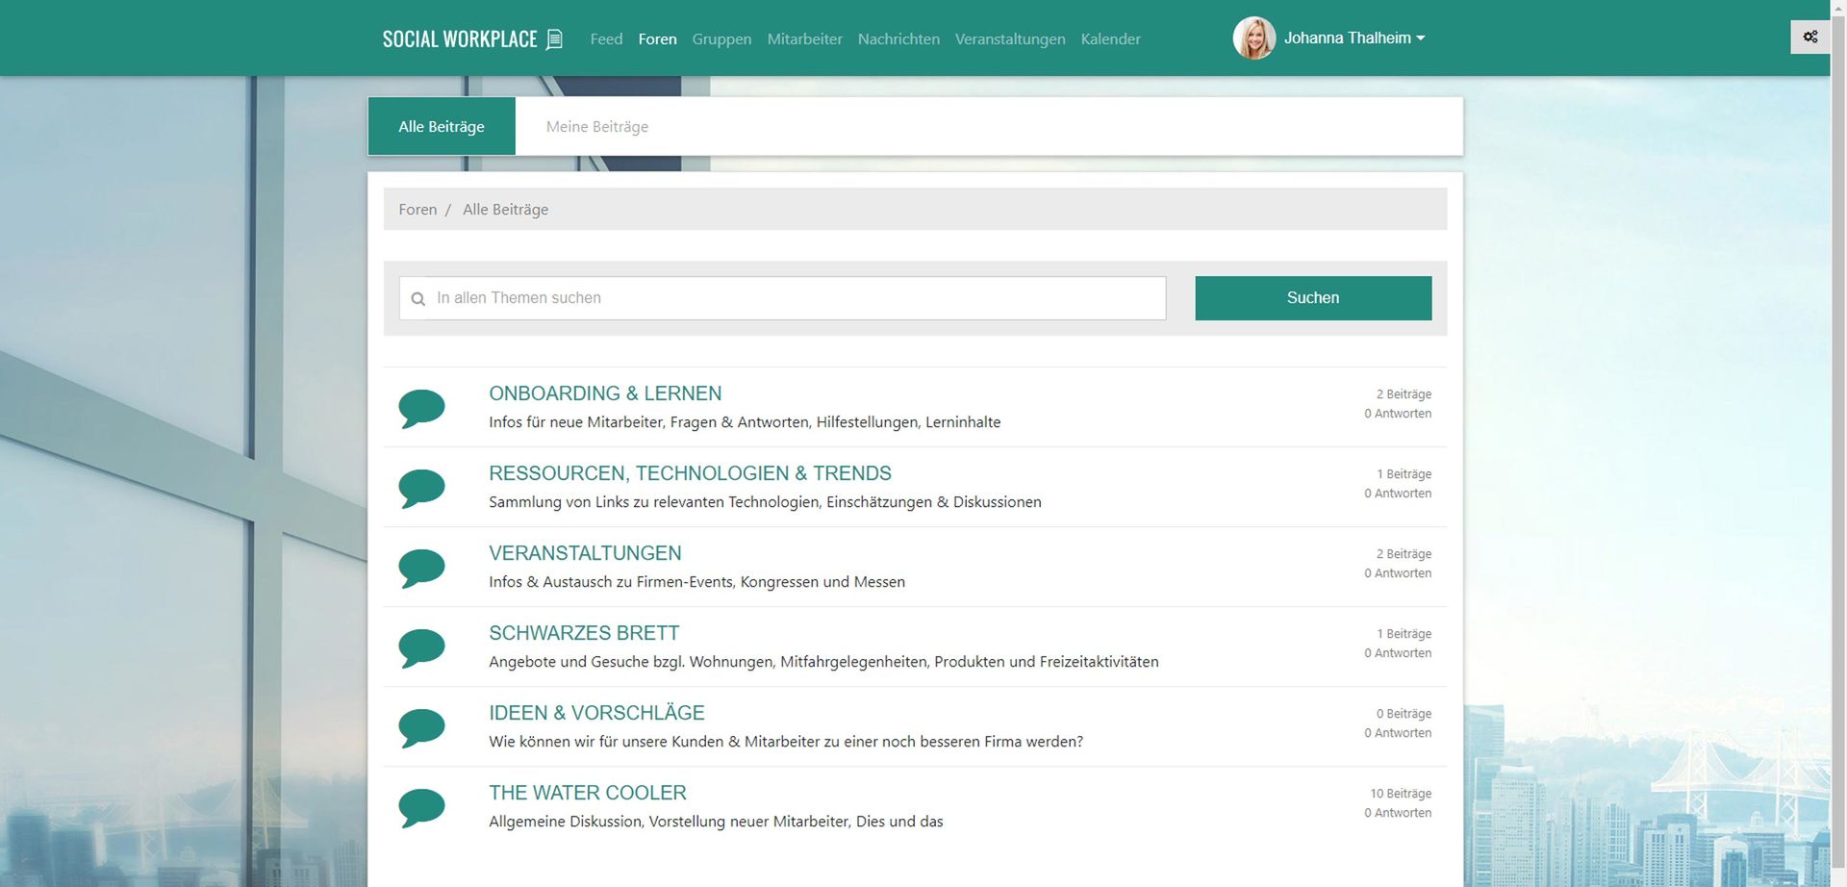The width and height of the screenshot is (1847, 887).
Task: Focus the 'In allen Themen suchen' search field
Action: point(794,298)
